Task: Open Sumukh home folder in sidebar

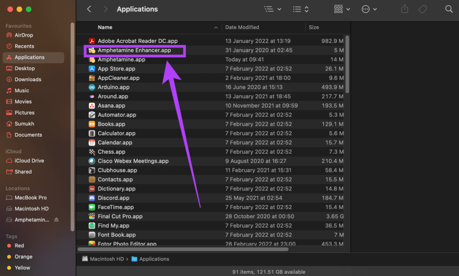Action: [x=33, y=124]
